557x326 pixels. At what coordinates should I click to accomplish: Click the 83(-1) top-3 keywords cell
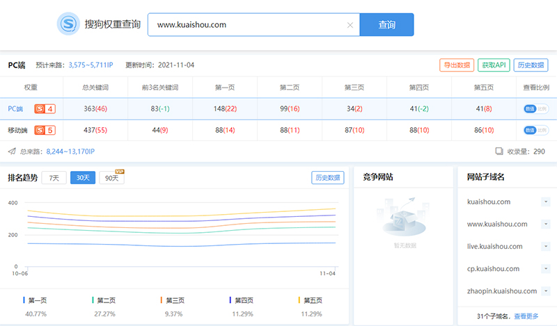(160, 109)
